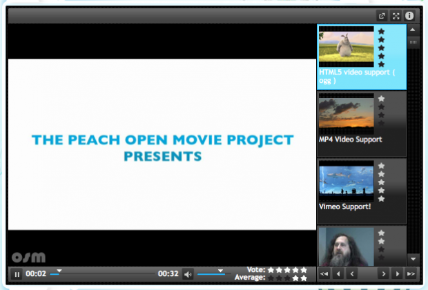428x290 pixels.
Task: Click top star beside HTML5 video thumbnail
Action: [x=381, y=31]
